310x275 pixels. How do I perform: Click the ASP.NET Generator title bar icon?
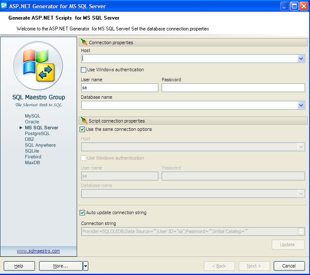[4, 6]
